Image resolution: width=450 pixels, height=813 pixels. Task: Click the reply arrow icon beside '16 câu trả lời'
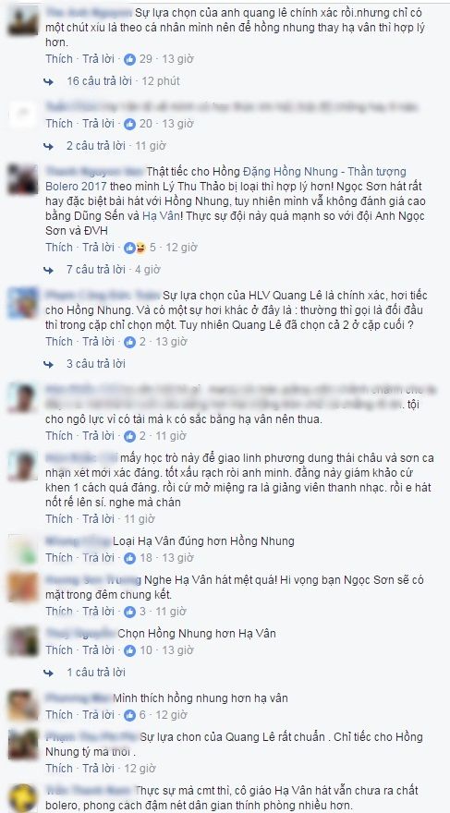49,81
